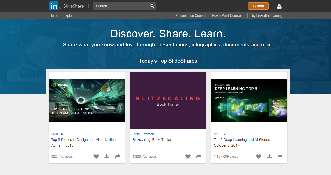The height and width of the screenshot is (175, 331).
Task: Open the user profile icon
Action: 279,6
